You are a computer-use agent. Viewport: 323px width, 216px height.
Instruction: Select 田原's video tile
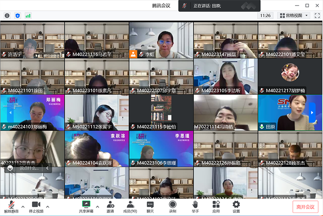(x=290, y=113)
